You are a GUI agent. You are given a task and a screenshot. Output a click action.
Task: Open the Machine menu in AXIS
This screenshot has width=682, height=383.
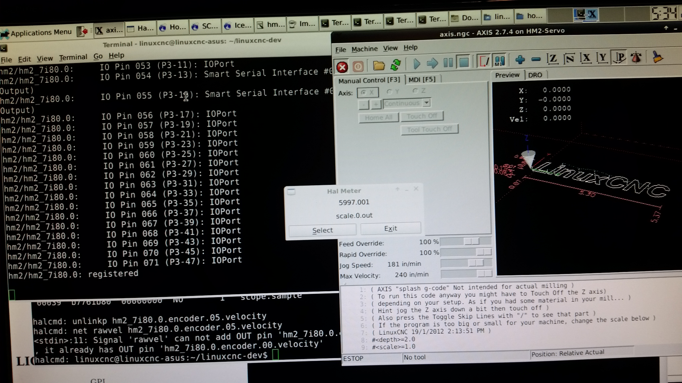[364, 49]
